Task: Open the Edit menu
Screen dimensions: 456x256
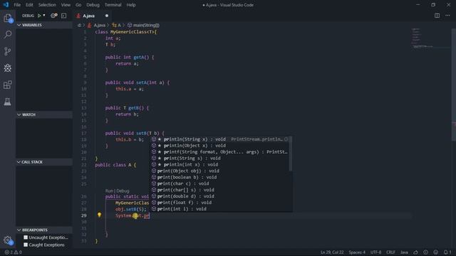Action: pos(29,5)
